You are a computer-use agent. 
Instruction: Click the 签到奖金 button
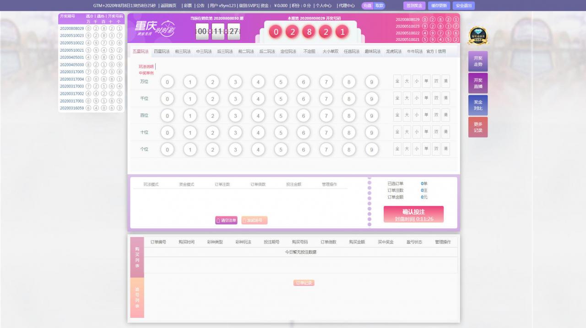click(414, 6)
